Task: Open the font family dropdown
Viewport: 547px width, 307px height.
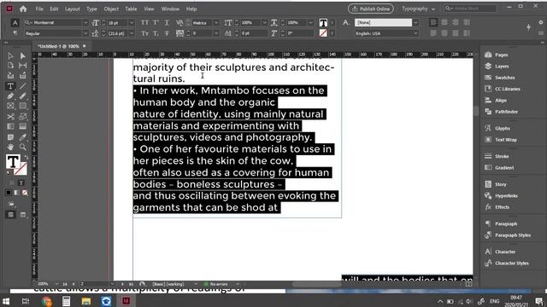Action: [85, 23]
